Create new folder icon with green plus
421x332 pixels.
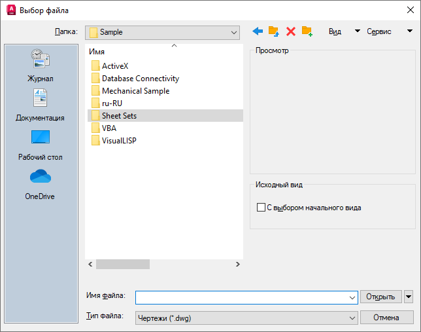(307, 31)
